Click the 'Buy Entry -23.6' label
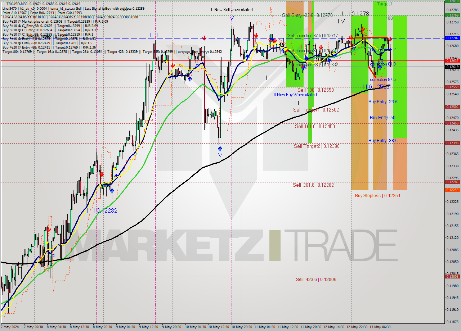Image resolution: width=461 pixels, height=331 pixels. pos(383,102)
